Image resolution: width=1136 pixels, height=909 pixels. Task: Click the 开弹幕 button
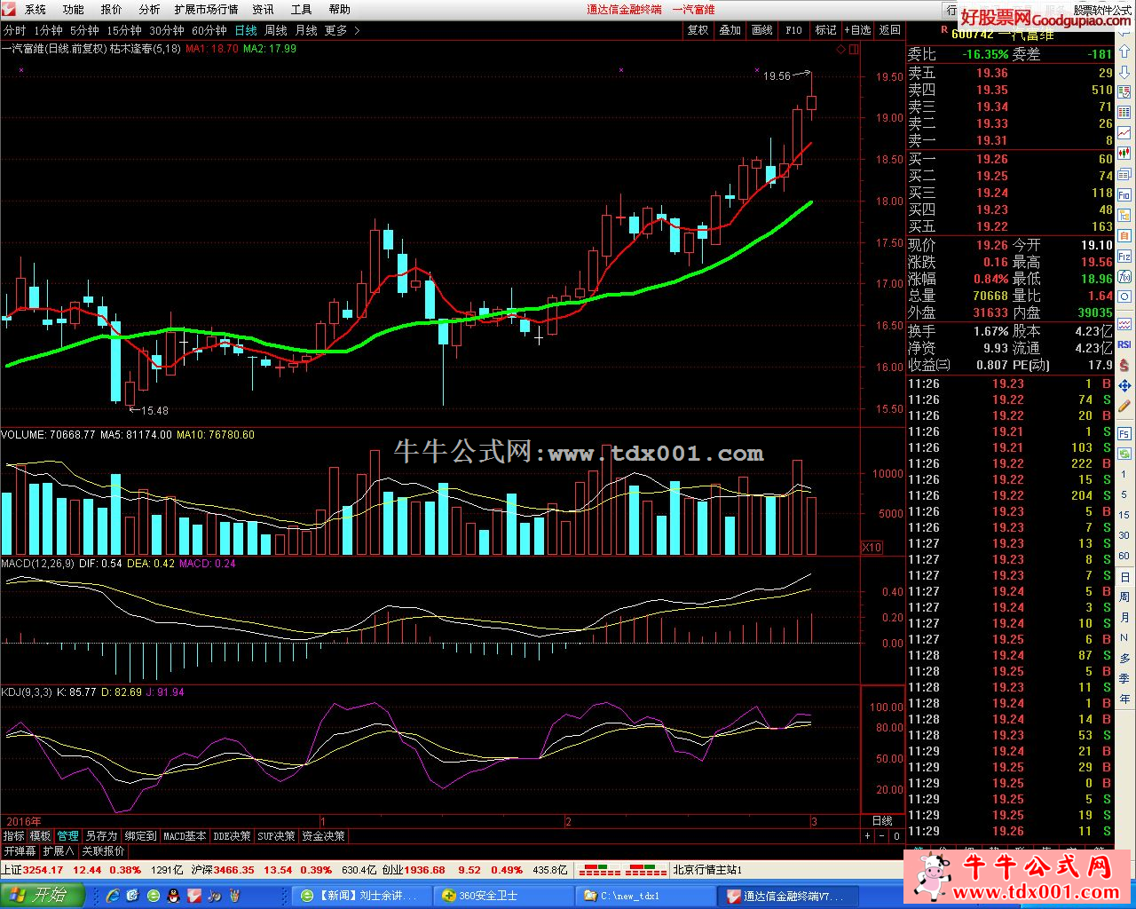(20, 850)
